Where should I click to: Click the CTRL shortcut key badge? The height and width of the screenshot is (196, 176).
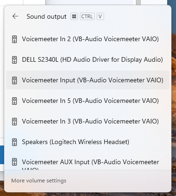tap(87, 16)
